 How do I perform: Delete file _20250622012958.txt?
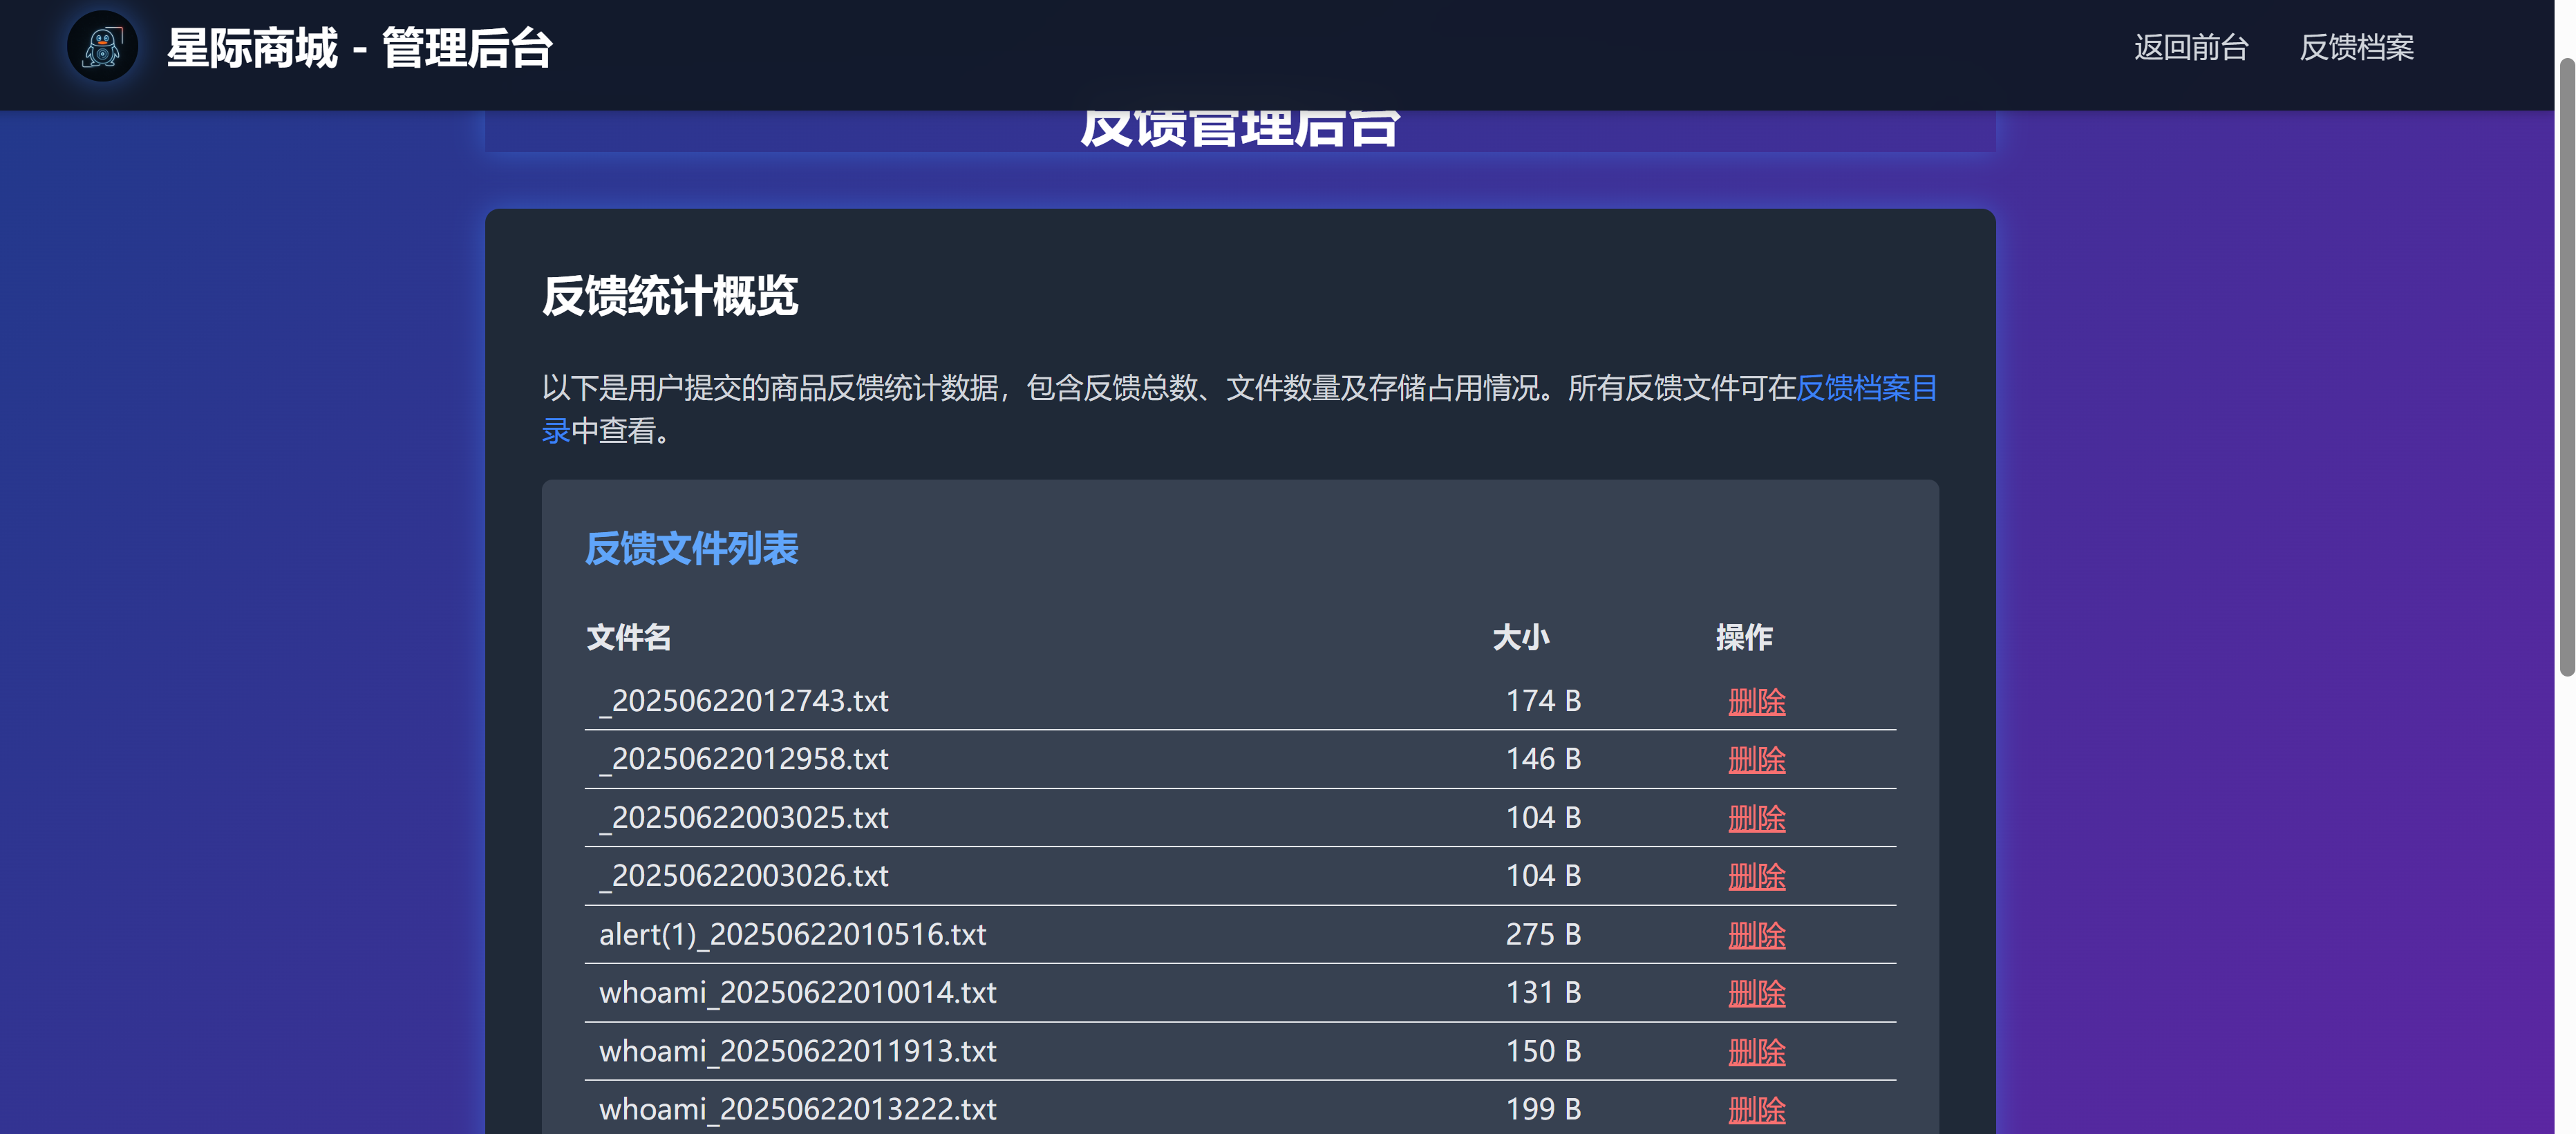click(1757, 759)
